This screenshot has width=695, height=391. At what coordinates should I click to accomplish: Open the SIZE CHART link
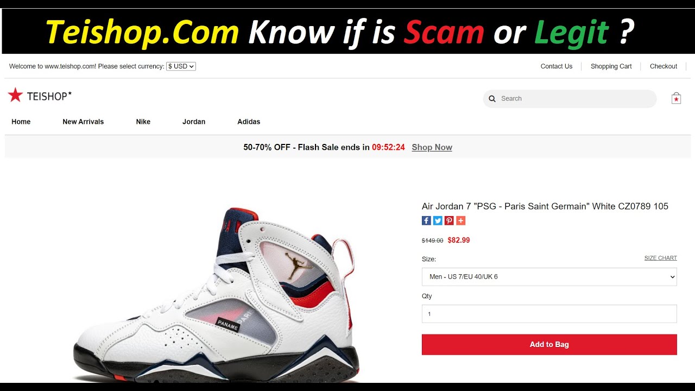tap(660, 258)
